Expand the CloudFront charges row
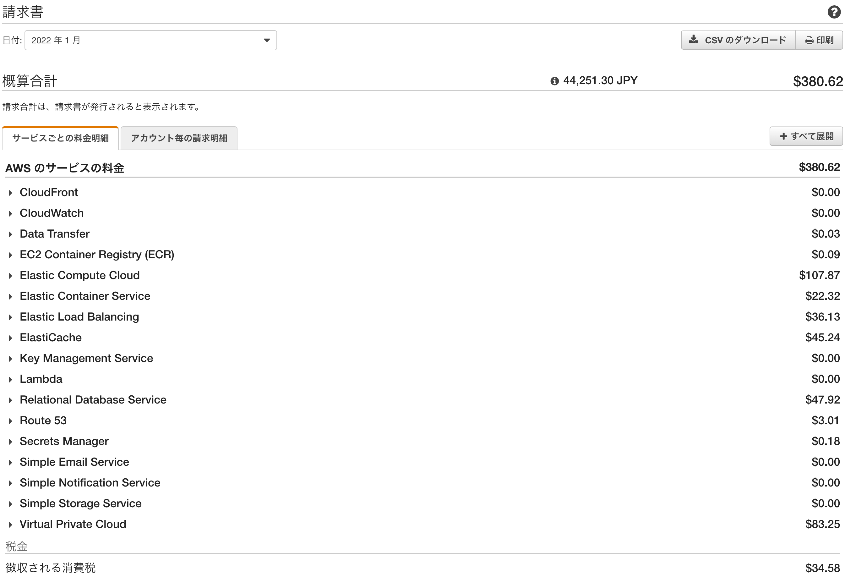 click(x=11, y=193)
